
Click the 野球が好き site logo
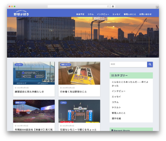[x=21, y=13]
